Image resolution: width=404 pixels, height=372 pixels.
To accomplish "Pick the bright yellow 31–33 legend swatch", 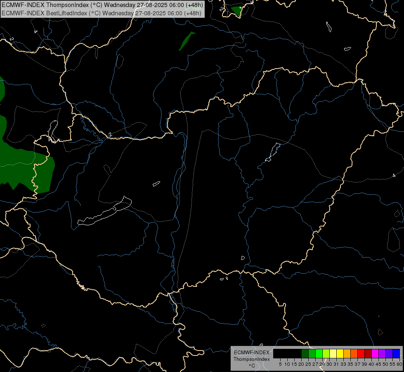I will pyautogui.click(x=340, y=353).
